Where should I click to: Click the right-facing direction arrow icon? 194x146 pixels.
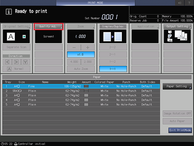pyautogui.click(x=17, y=62)
